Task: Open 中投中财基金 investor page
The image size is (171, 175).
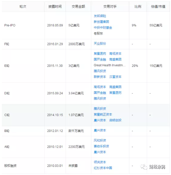Action: coord(103,28)
